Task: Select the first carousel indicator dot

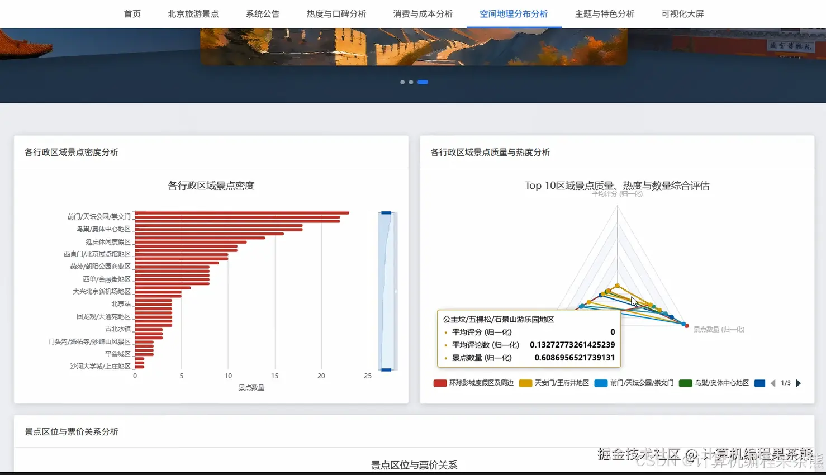Action: [403, 82]
